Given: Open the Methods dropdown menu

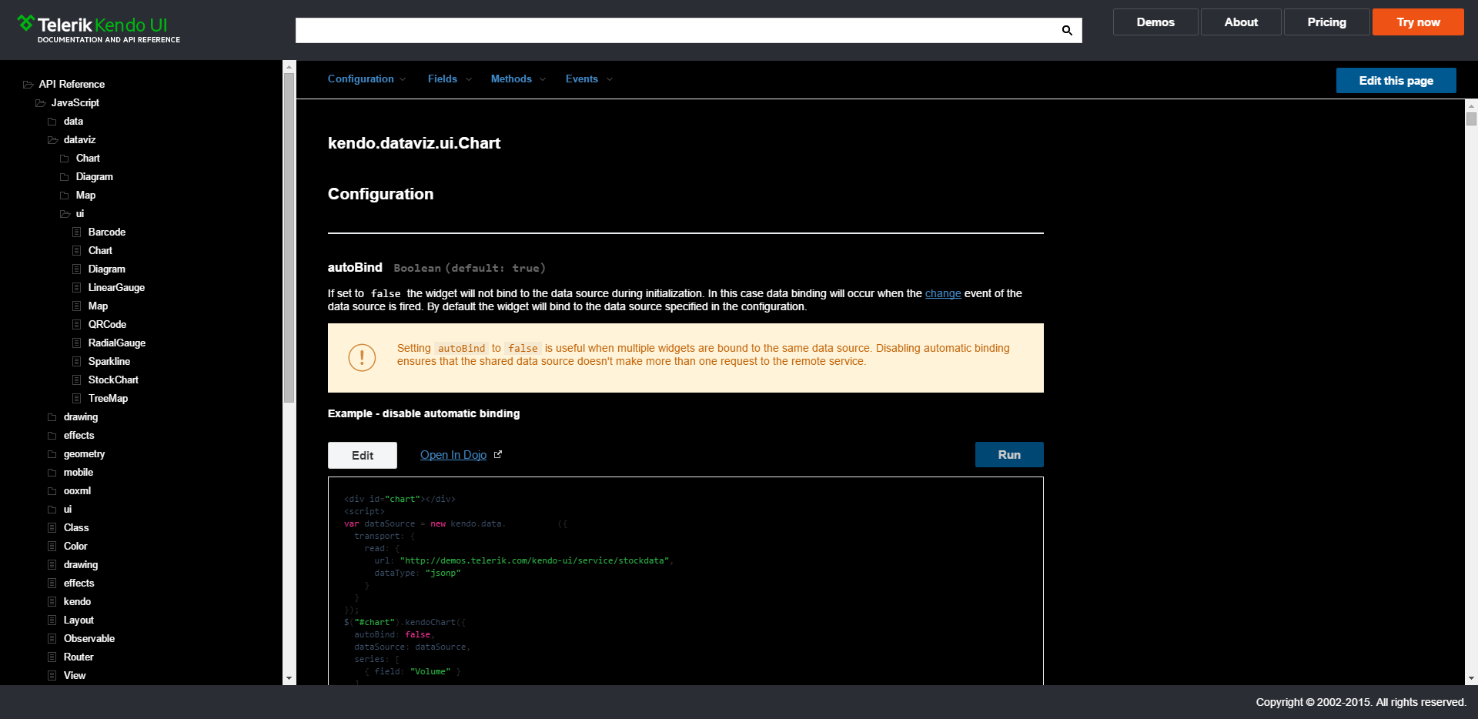Looking at the screenshot, I should pyautogui.click(x=518, y=79).
